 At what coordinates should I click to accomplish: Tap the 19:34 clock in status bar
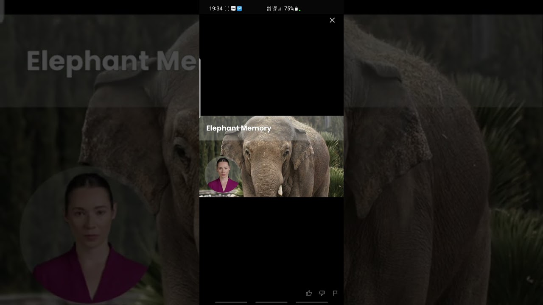[216, 8]
